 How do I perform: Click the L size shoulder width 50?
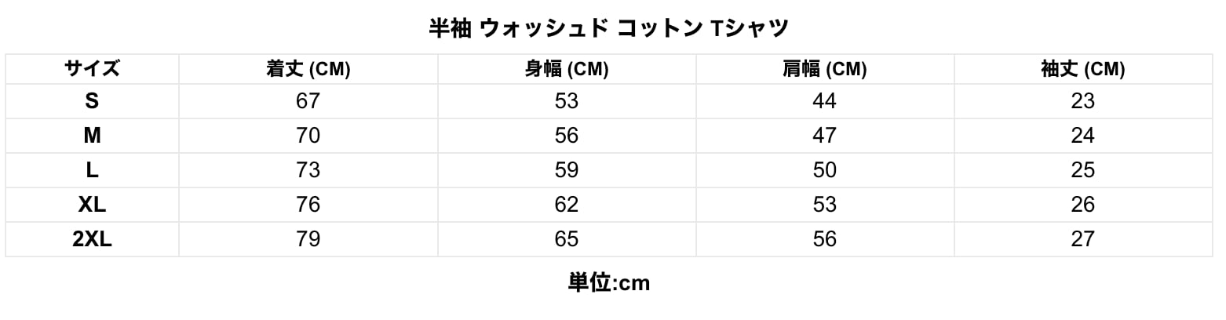coord(824,170)
